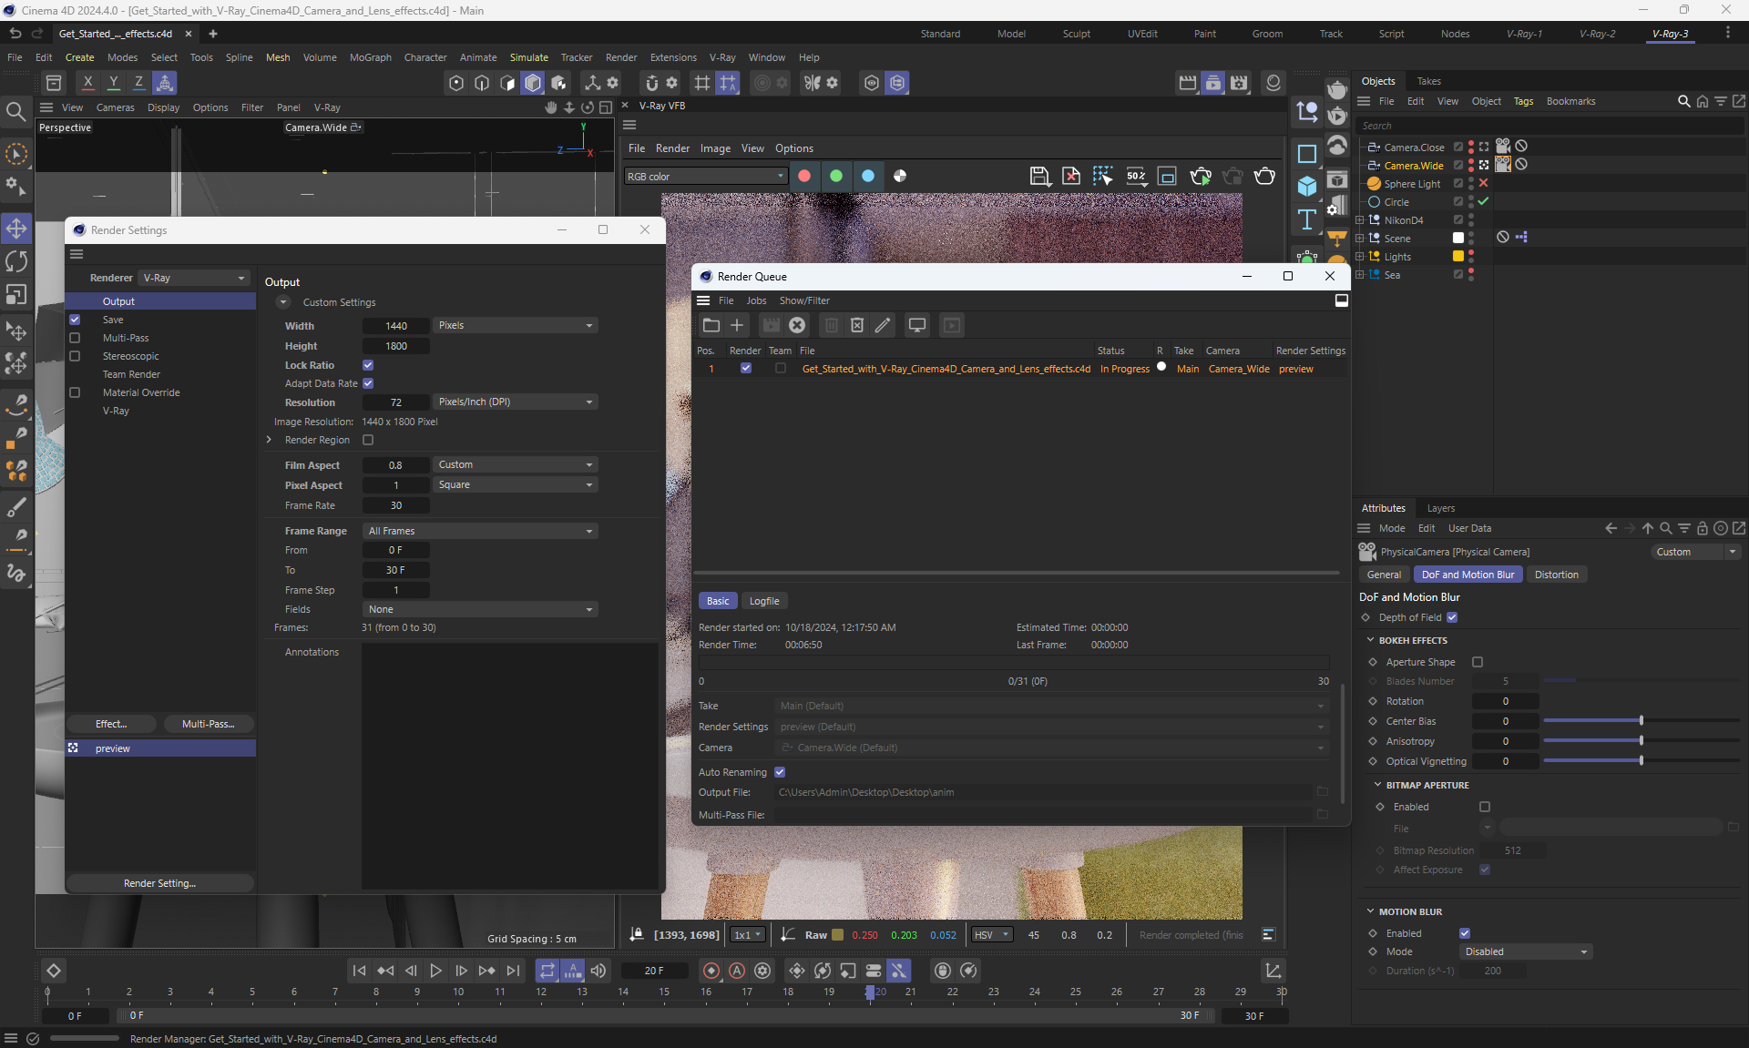Click the red channel button in VFB

click(x=804, y=176)
